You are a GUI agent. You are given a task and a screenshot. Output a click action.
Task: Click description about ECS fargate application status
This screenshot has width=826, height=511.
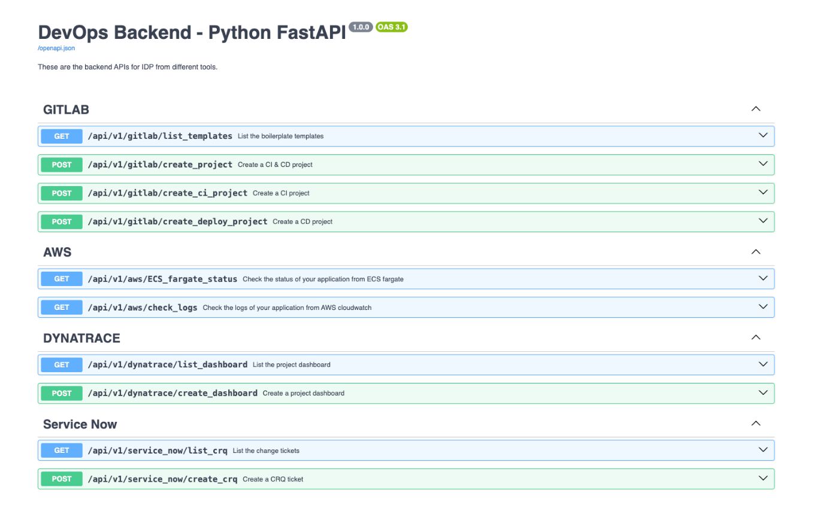tap(323, 279)
